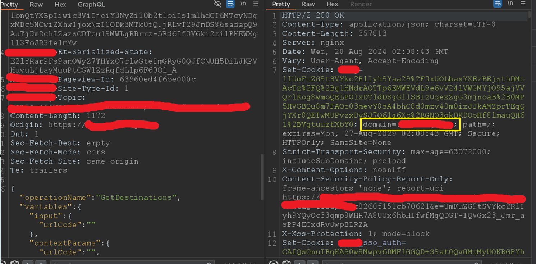Click "Sec-Fetch-Site: same-origin" header
The image size is (536, 264).
click(74, 161)
